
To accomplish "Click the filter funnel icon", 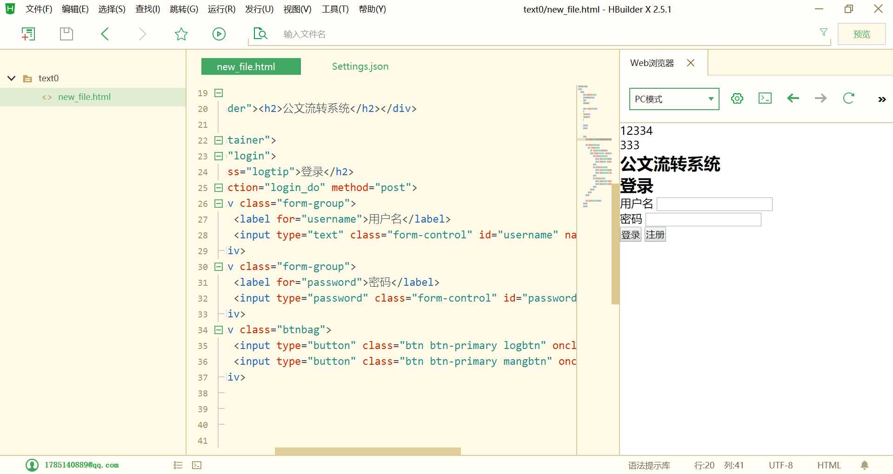I will [x=824, y=32].
